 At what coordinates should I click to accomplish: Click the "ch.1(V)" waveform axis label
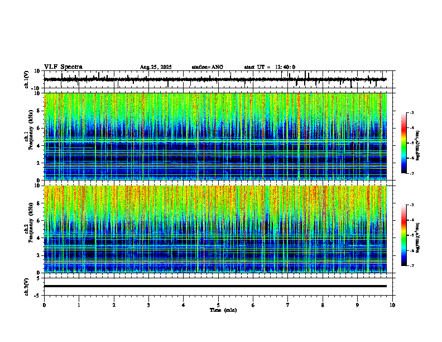27,79
